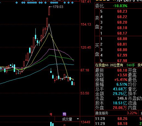This screenshot has height=126, width=142.
Task: Open the 成交量 indicator dropdown
Action: (67, 119)
